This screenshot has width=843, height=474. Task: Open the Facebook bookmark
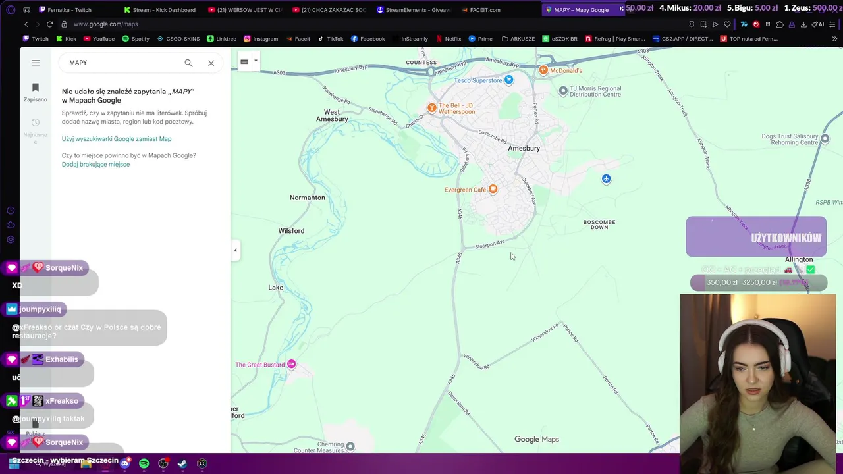coord(367,39)
